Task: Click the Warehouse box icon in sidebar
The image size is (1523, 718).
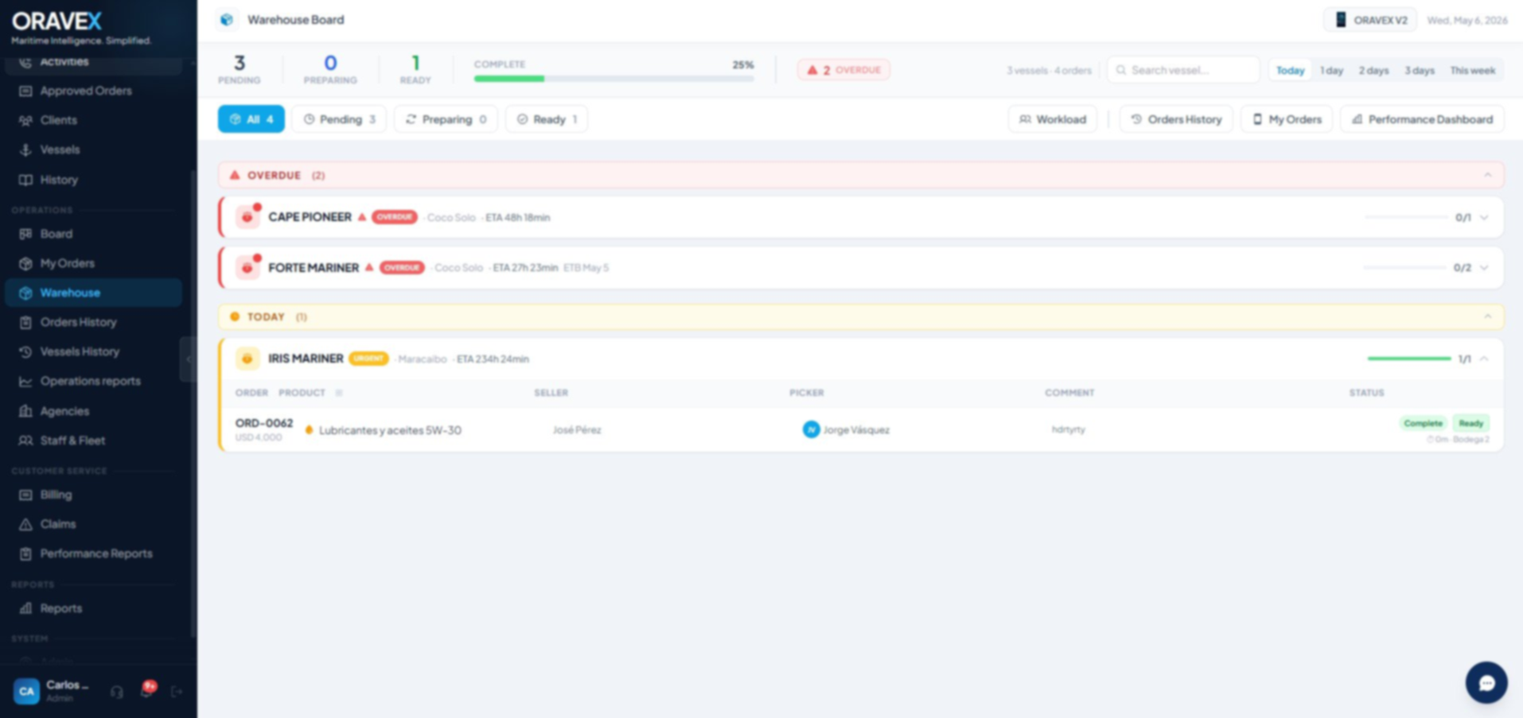Action: (25, 293)
